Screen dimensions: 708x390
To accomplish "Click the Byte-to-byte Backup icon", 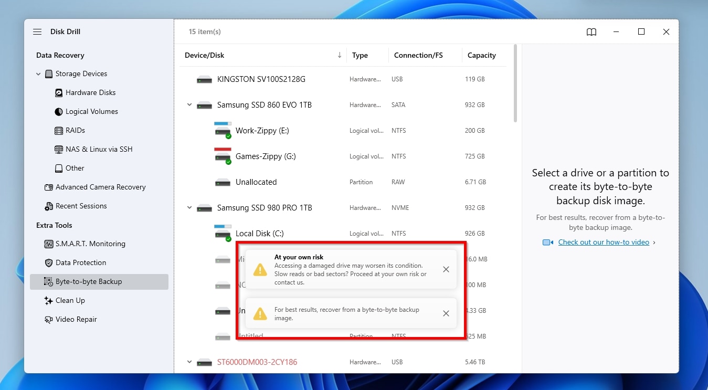I will [49, 282].
